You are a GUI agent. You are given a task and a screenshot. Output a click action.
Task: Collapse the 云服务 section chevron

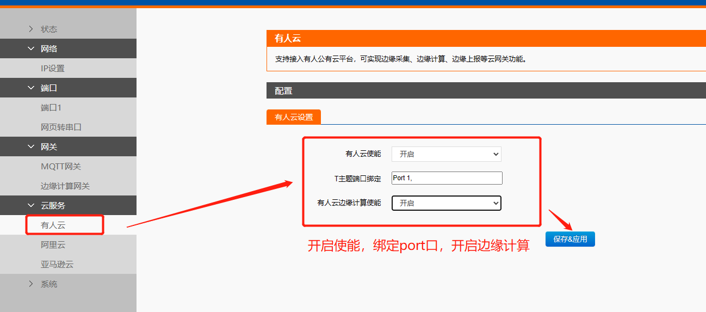pos(31,205)
